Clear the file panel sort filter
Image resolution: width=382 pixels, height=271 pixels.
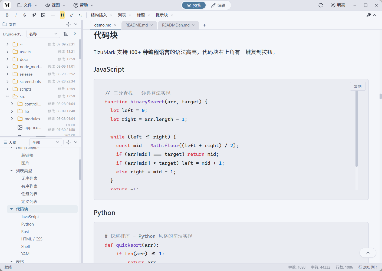pos(75,34)
